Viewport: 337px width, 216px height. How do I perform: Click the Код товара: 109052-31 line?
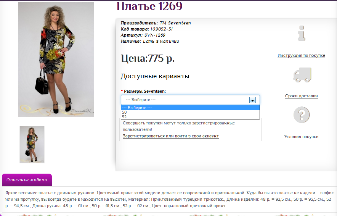pos(146,29)
